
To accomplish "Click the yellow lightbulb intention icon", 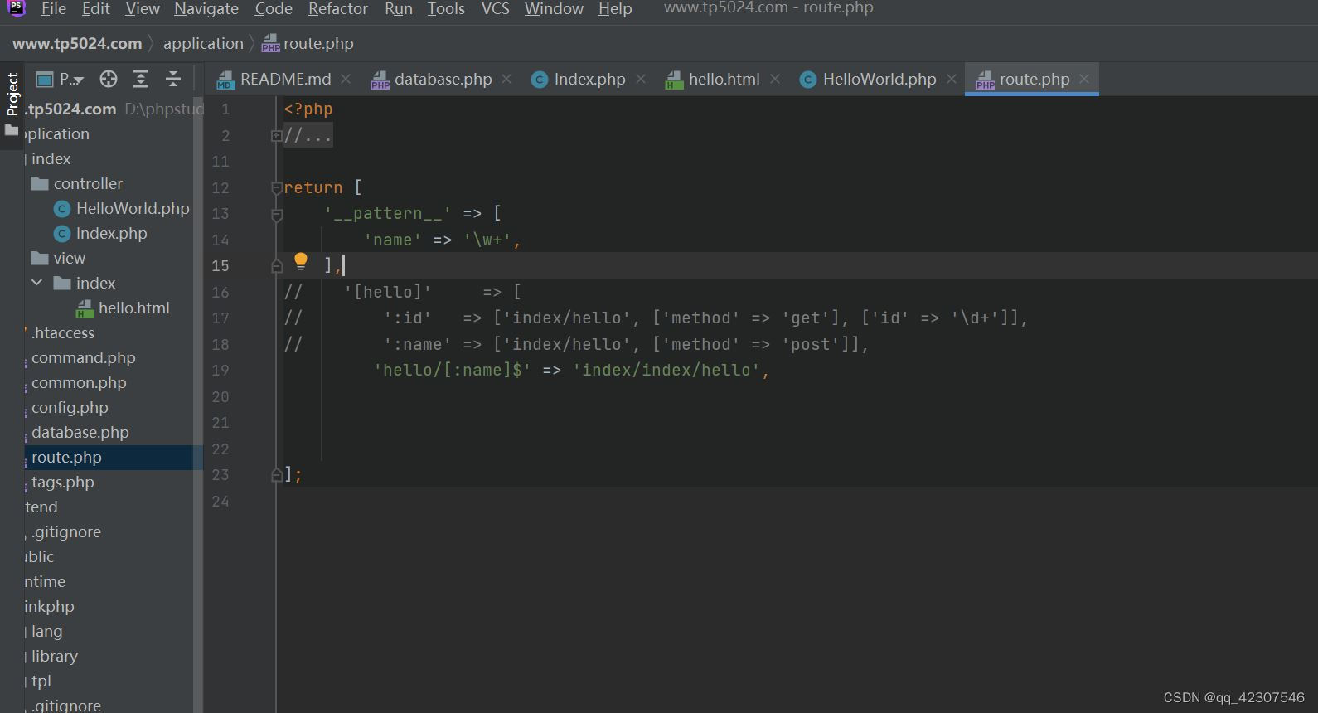I will (x=301, y=262).
